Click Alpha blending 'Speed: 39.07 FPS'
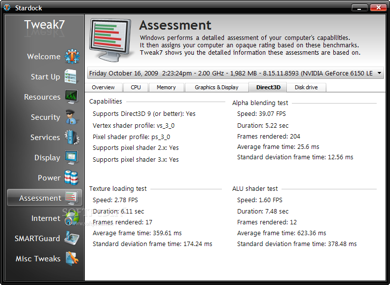 261,113
